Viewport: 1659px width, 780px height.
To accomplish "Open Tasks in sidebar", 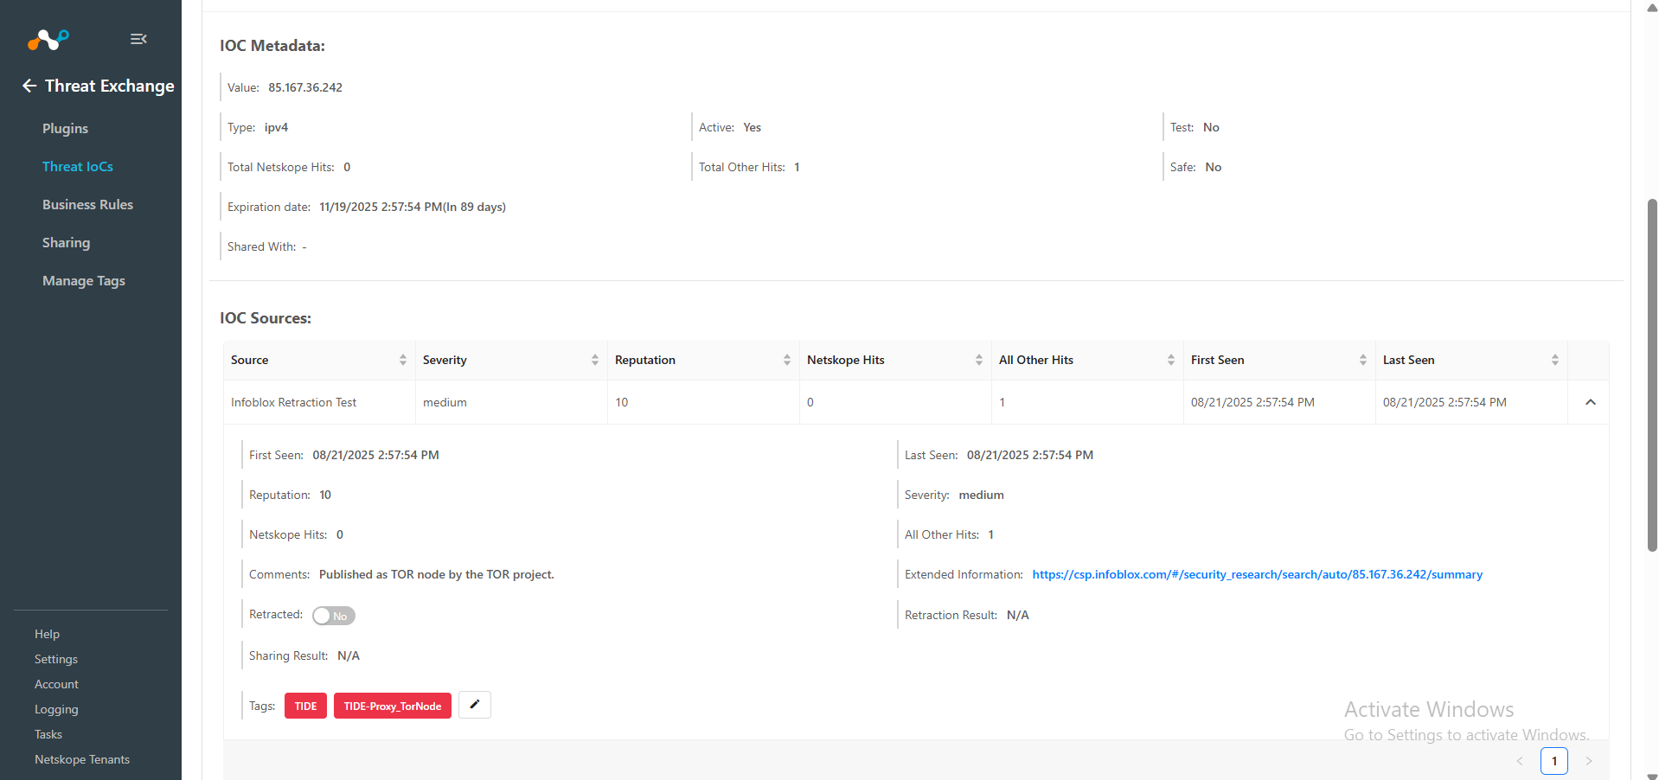I will (x=48, y=734).
